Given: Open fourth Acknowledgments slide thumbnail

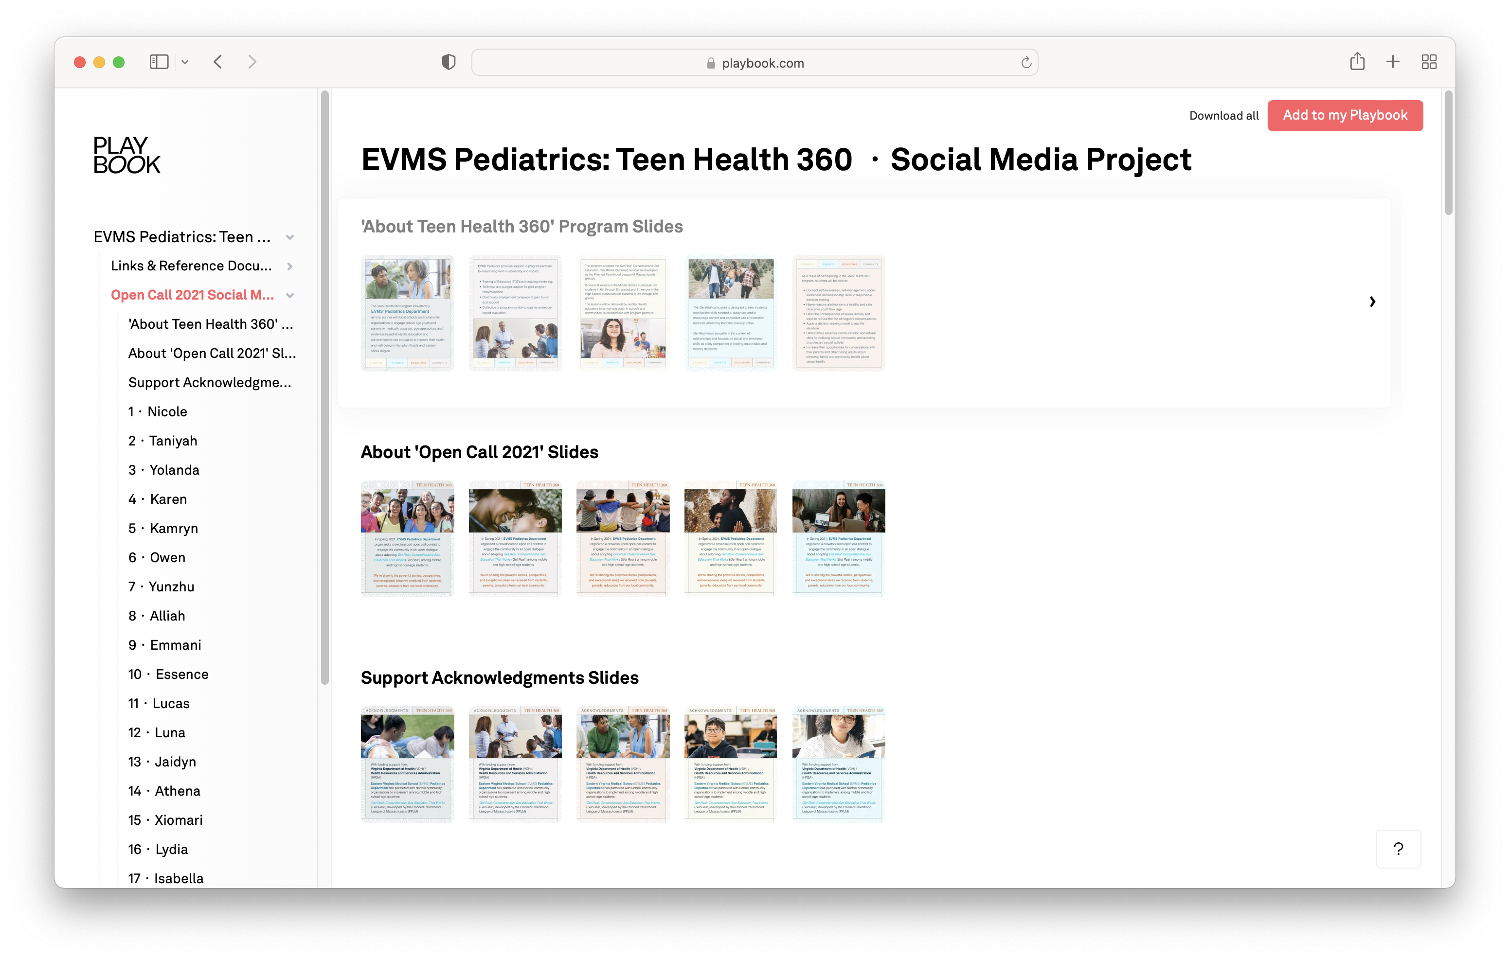Looking at the screenshot, I should pyautogui.click(x=731, y=764).
